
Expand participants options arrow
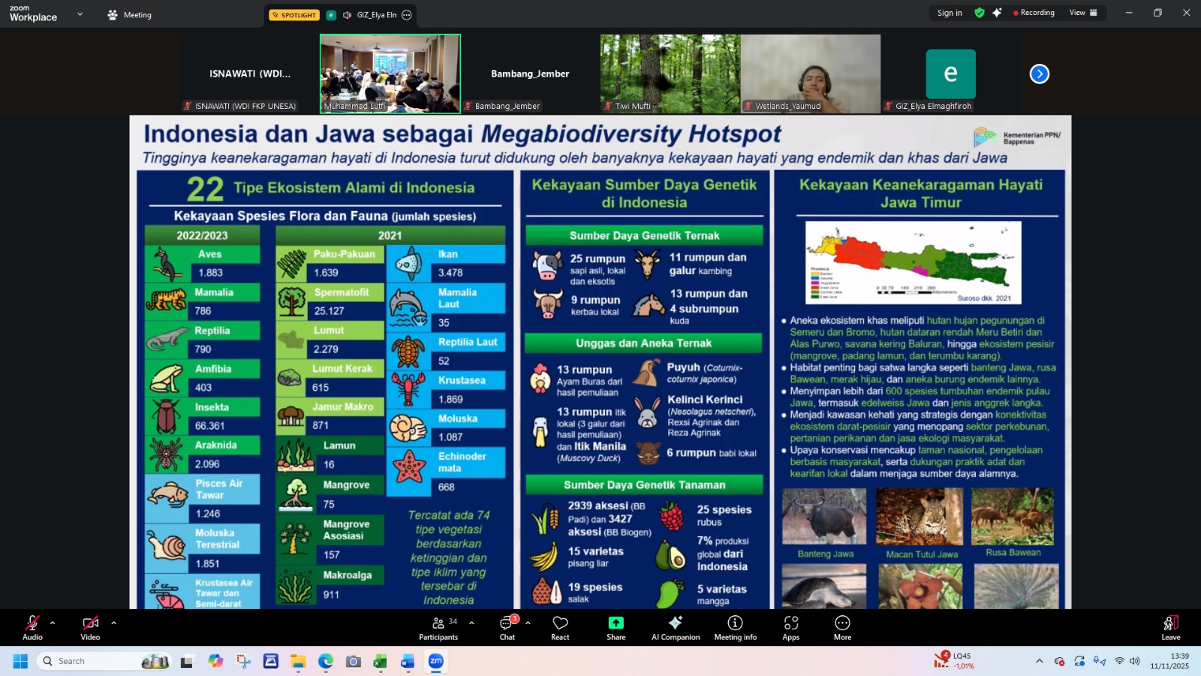click(x=471, y=623)
